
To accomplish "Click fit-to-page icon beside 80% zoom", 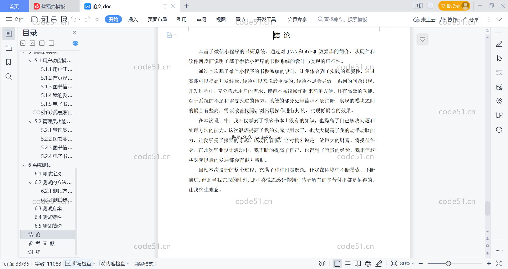I will (x=394, y=263).
